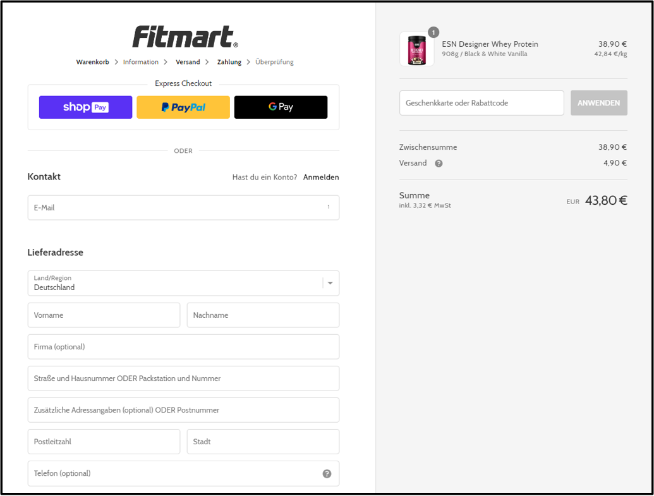Click the 908g / Black & White Vanilla text
Image resolution: width=654 pixels, height=496 pixels.
(485, 54)
